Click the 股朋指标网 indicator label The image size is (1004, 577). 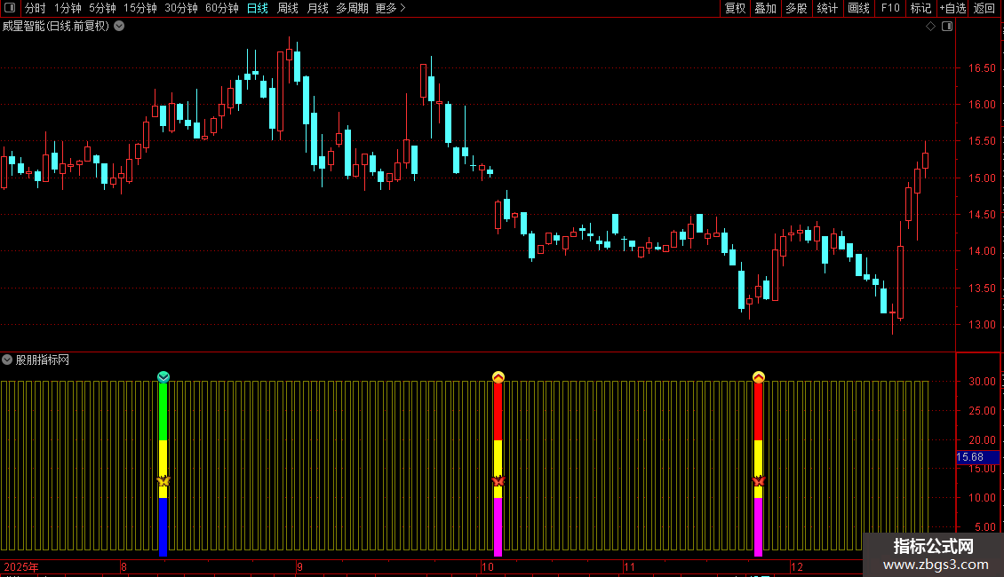(x=43, y=360)
